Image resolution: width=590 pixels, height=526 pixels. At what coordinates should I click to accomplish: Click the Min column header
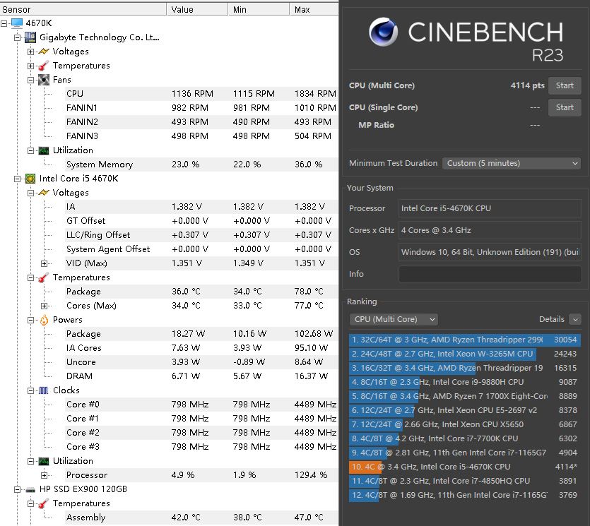click(259, 9)
